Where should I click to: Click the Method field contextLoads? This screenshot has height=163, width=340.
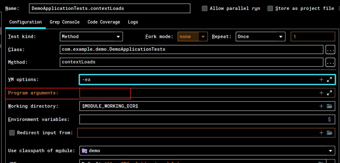coord(191,62)
